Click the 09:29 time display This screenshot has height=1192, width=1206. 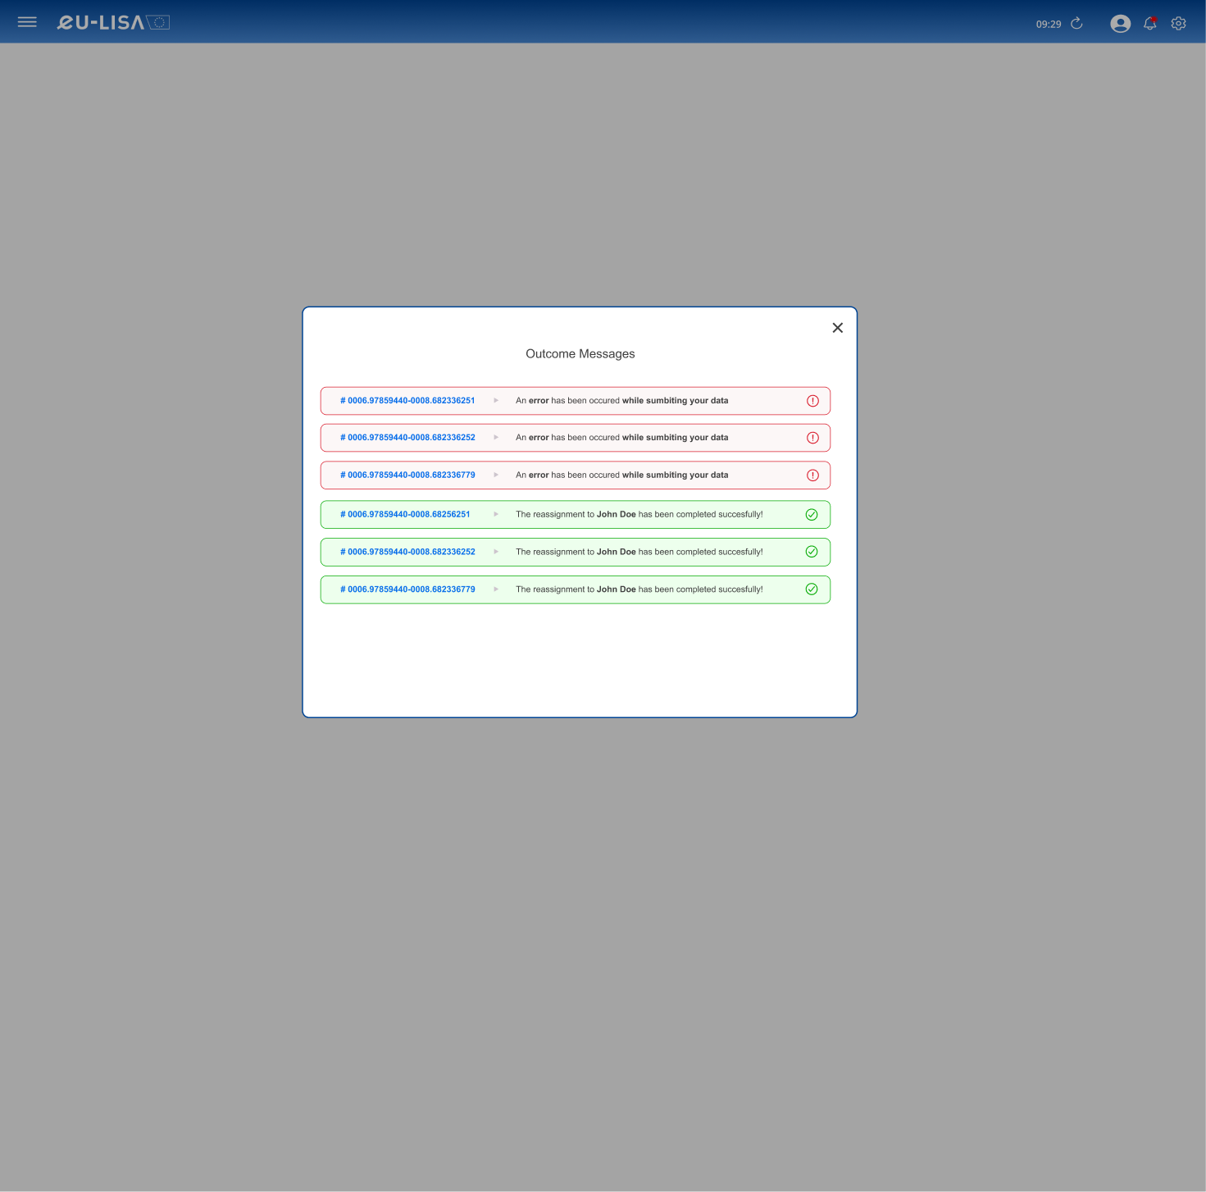(1049, 24)
